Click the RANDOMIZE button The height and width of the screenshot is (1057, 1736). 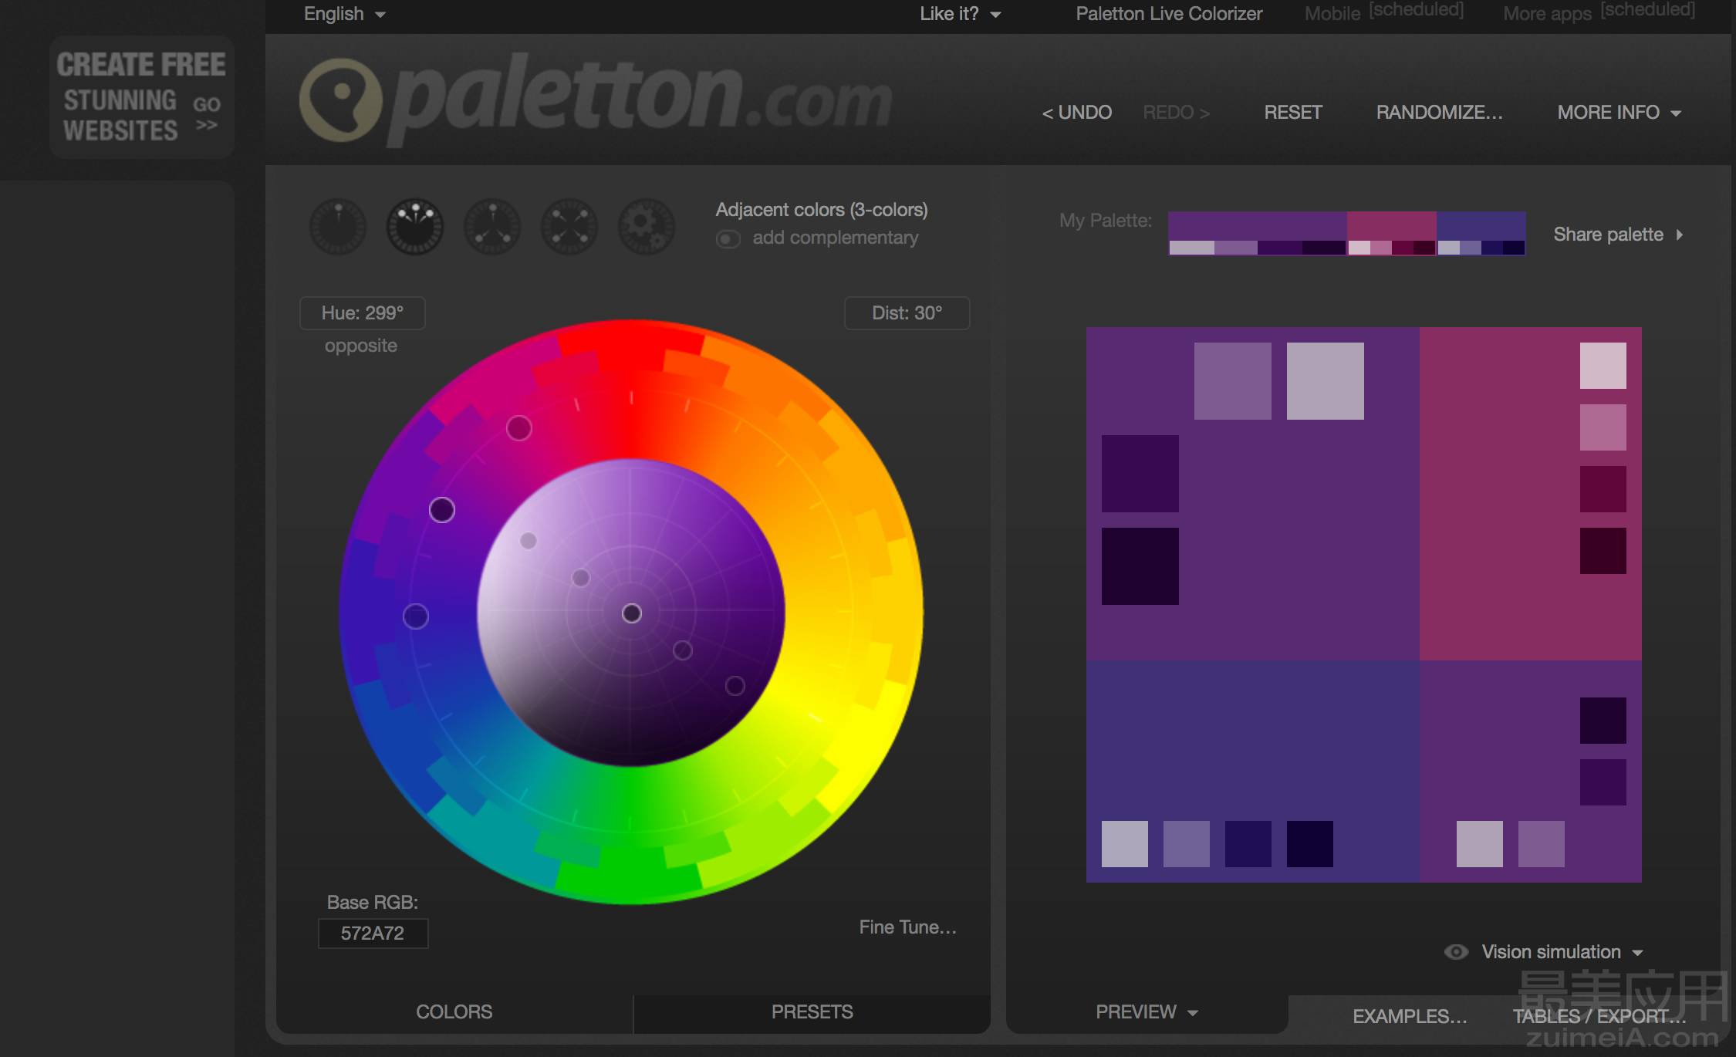(x=1440, y=113)
